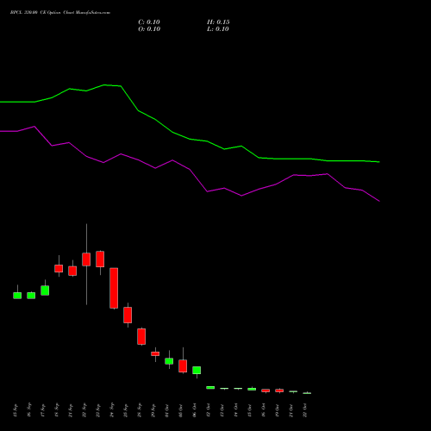431x431 pixels.
Task: Click the "24 Sep" date axis label
Action: 112,410
